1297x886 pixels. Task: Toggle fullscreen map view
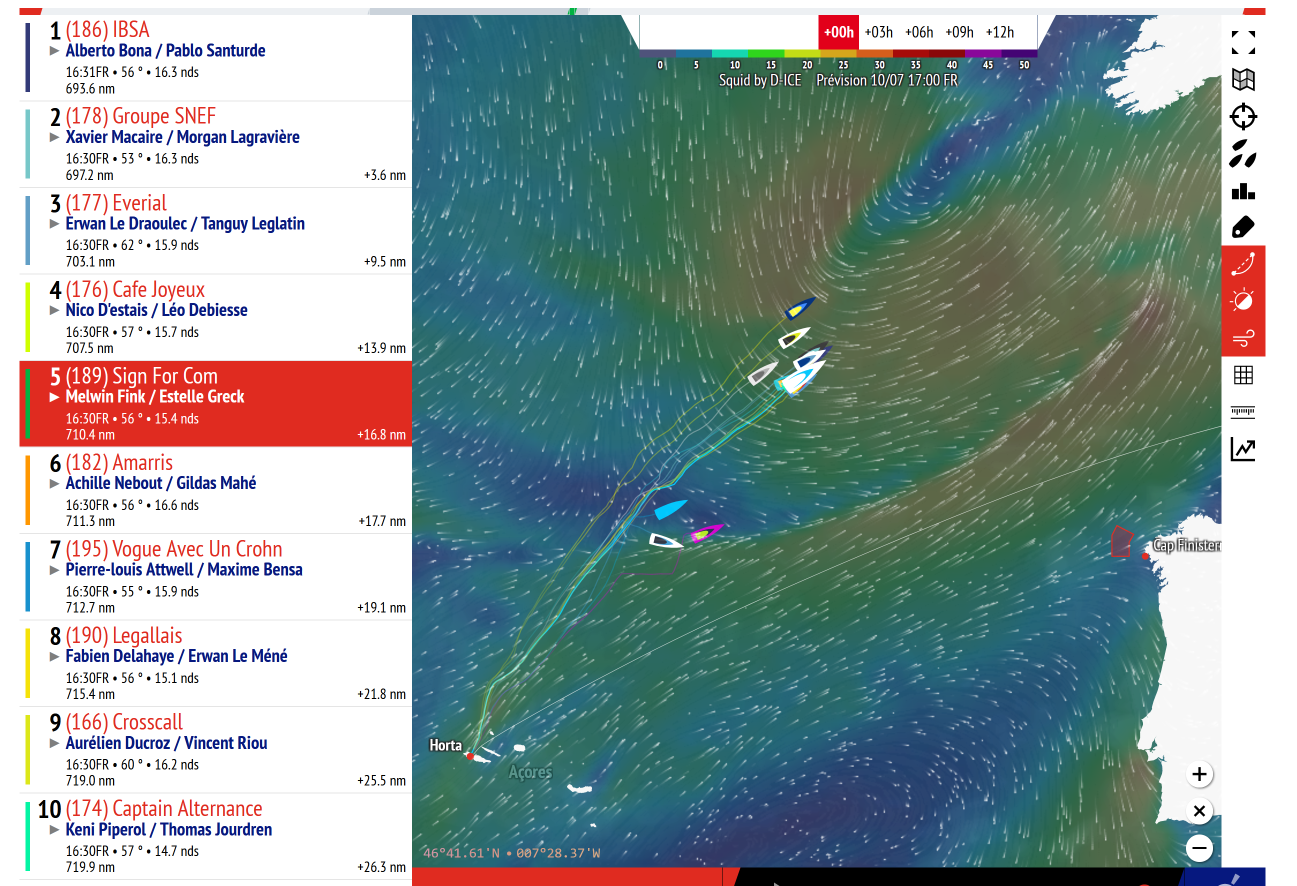coord(1243,42)
